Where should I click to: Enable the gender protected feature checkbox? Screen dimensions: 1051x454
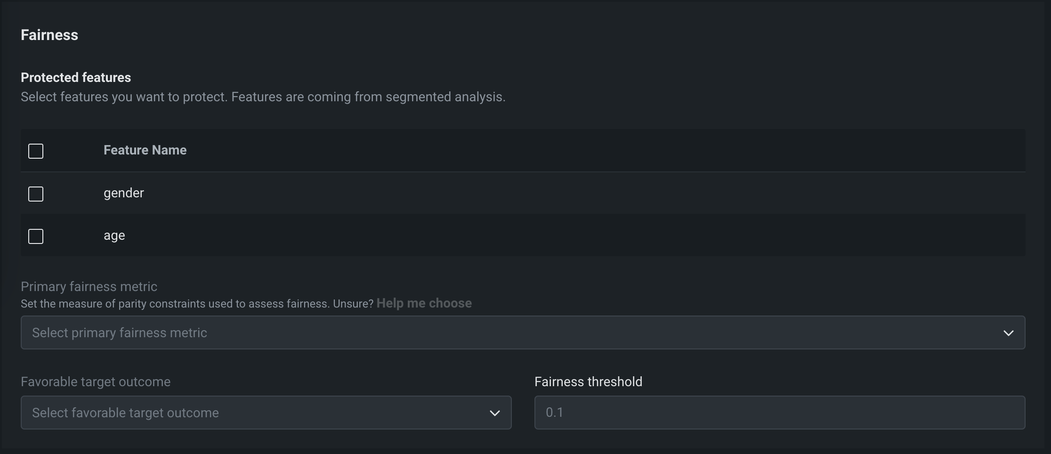tap(36, 194)
